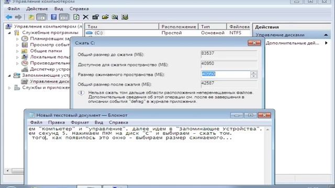Viewport: 335px width, 188px height.
Task: Click the Notepad vertical scrollbar up arrow
Action: pyautogui.click(x=267, y=130)
